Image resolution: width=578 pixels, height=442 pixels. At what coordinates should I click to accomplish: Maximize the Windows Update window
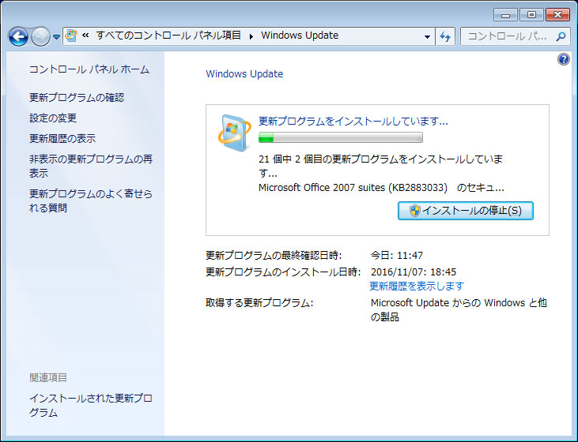pyautogui.click(x=531, y=15)
